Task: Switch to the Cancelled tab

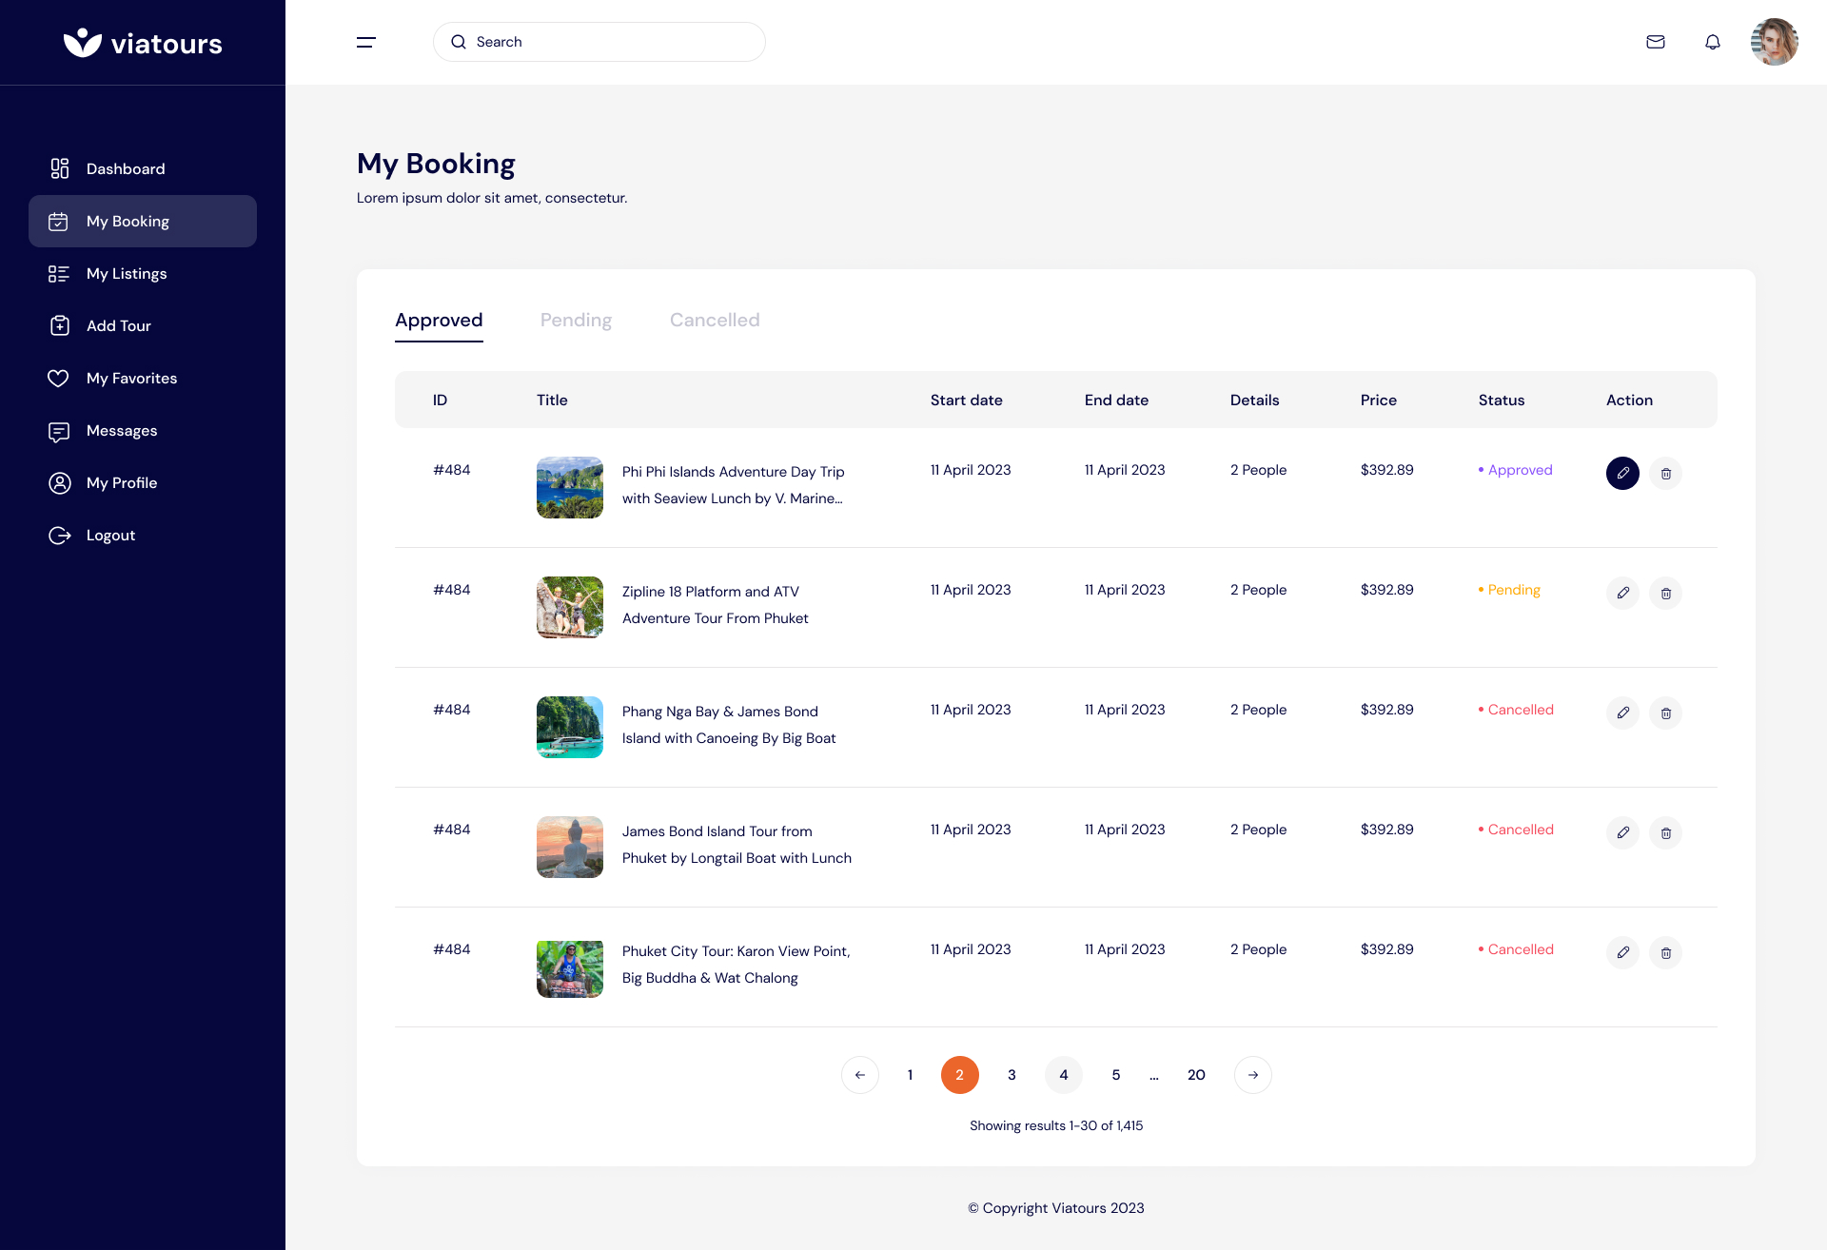Action: (715, 320)
